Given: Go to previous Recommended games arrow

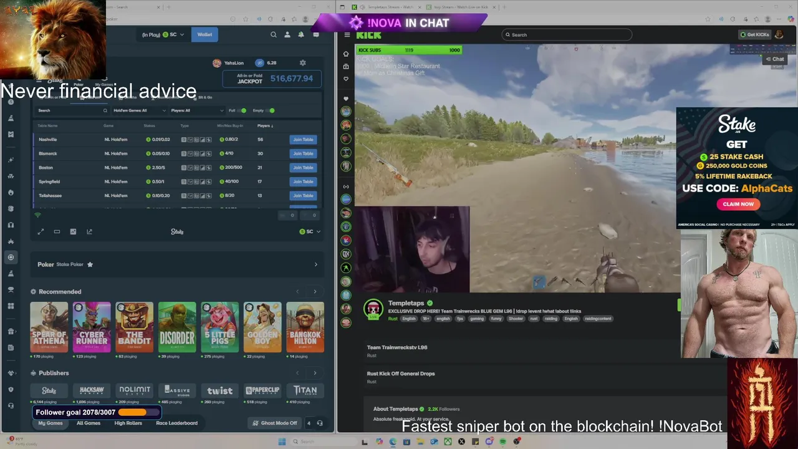Looking at the screenshot, I should [297, 292].
